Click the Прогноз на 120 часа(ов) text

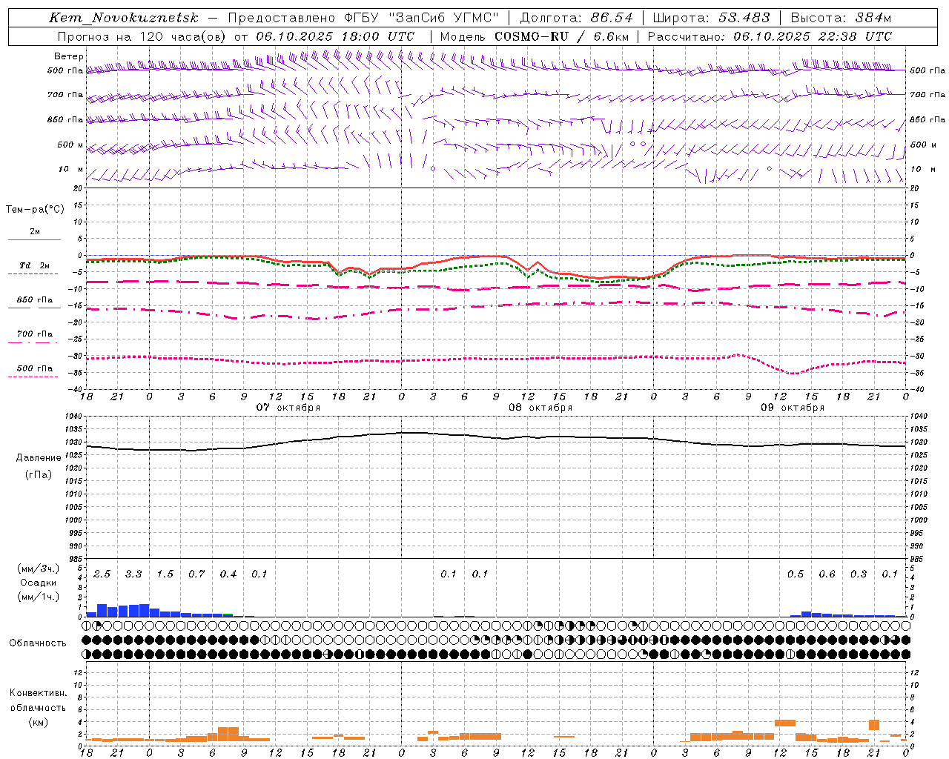coord(143,36)
